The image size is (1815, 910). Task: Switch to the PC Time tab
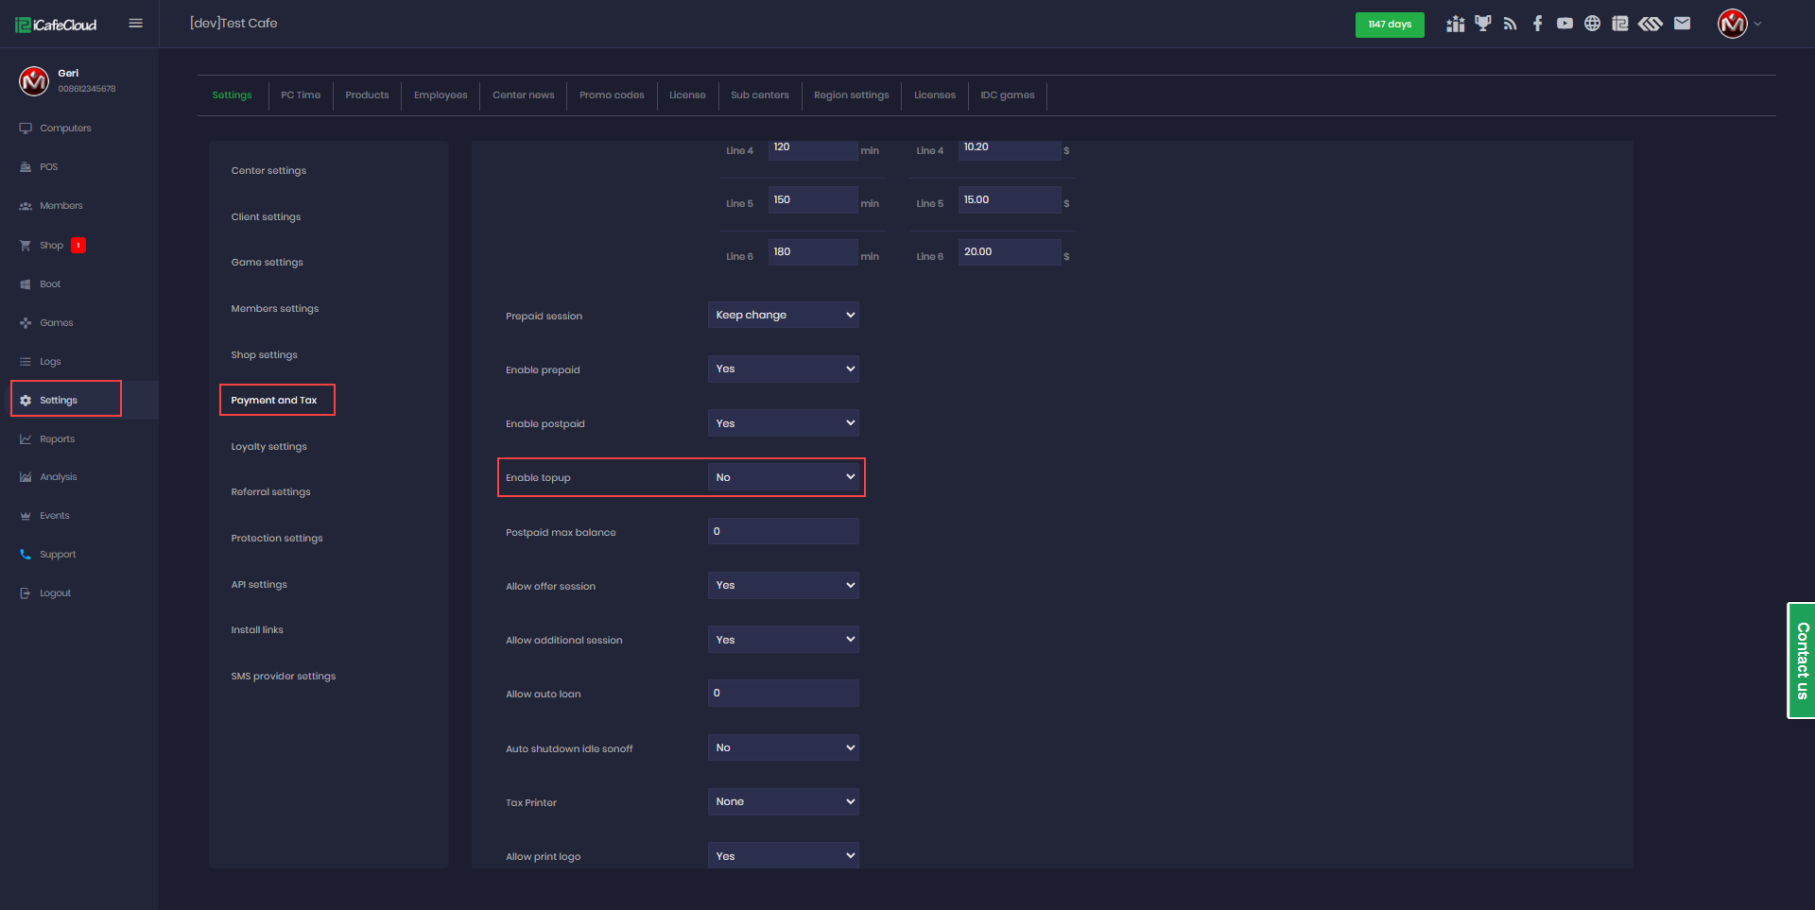click(x=301, y=95)
